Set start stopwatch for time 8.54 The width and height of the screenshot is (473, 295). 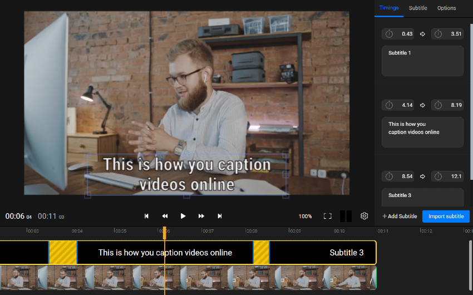click(389, 176)
